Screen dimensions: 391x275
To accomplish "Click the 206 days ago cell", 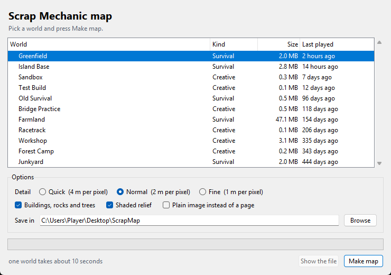I will pyautogui.click(x=320, y=130).
